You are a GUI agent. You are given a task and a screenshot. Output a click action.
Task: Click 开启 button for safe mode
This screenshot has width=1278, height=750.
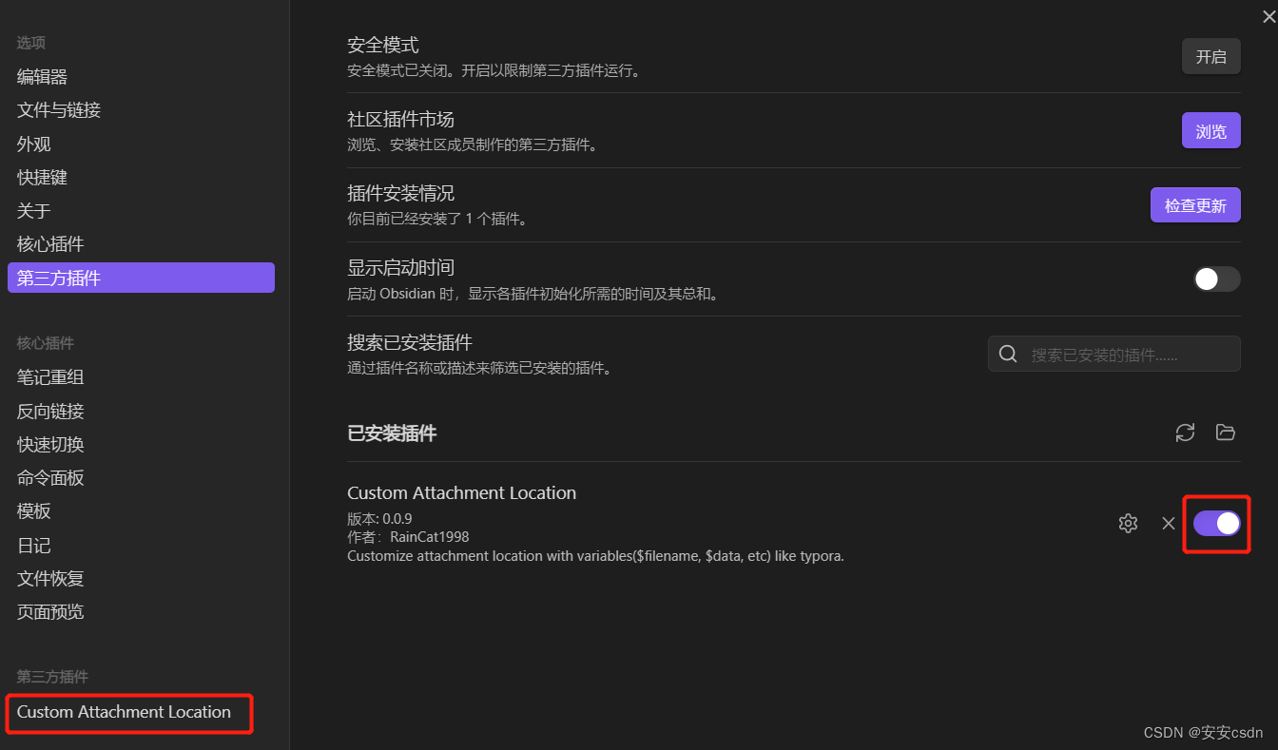click(1211, 56)
